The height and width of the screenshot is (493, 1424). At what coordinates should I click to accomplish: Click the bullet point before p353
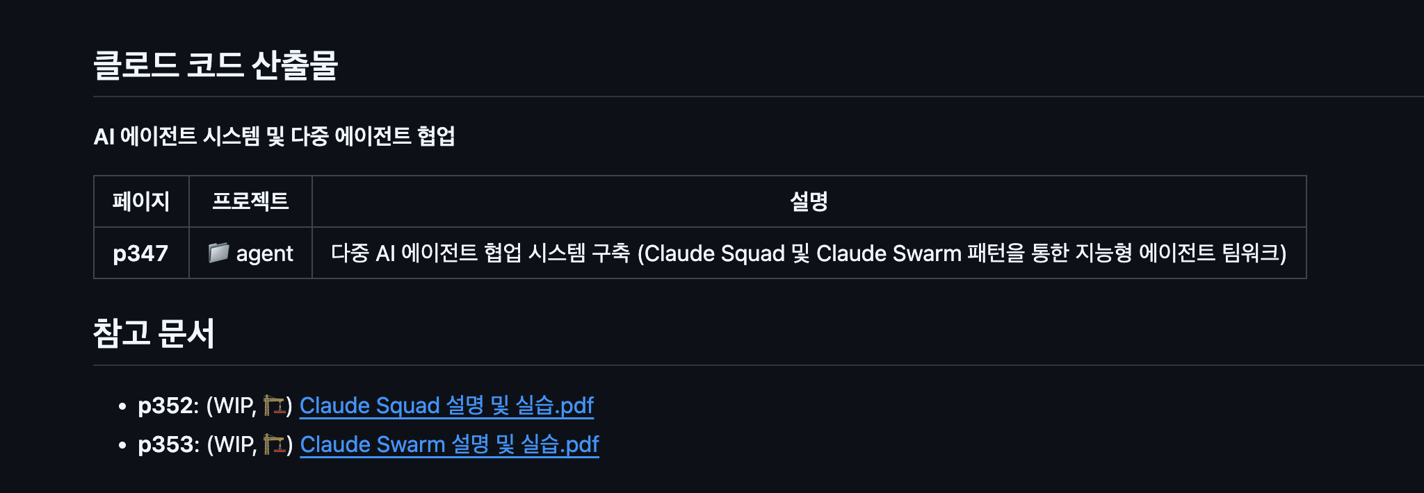pos(122,445)
